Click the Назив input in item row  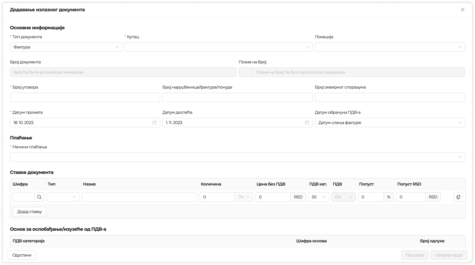pos(140,197)
